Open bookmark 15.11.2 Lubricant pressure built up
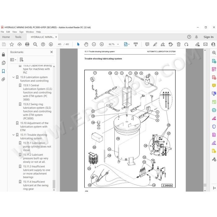Image resolution: width=217 pixels, height=217 pixels. [36, 158]
